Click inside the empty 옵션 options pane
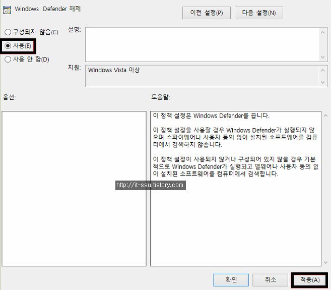This screenshot has height=290, width=331. (74, 189)
